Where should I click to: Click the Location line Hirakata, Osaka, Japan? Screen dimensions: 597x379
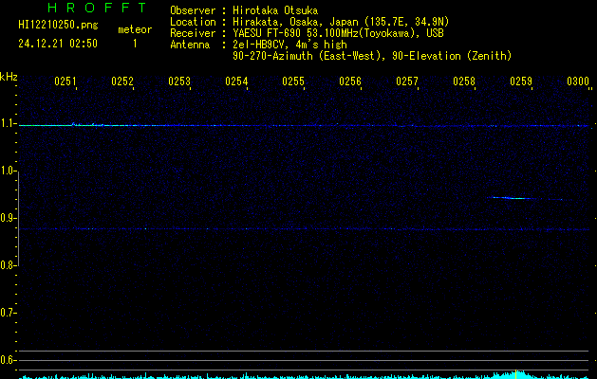tap(309, 22)
